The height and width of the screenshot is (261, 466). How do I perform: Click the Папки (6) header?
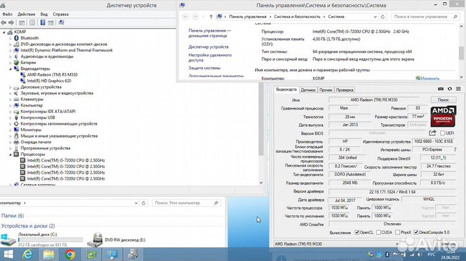(12, 216)
